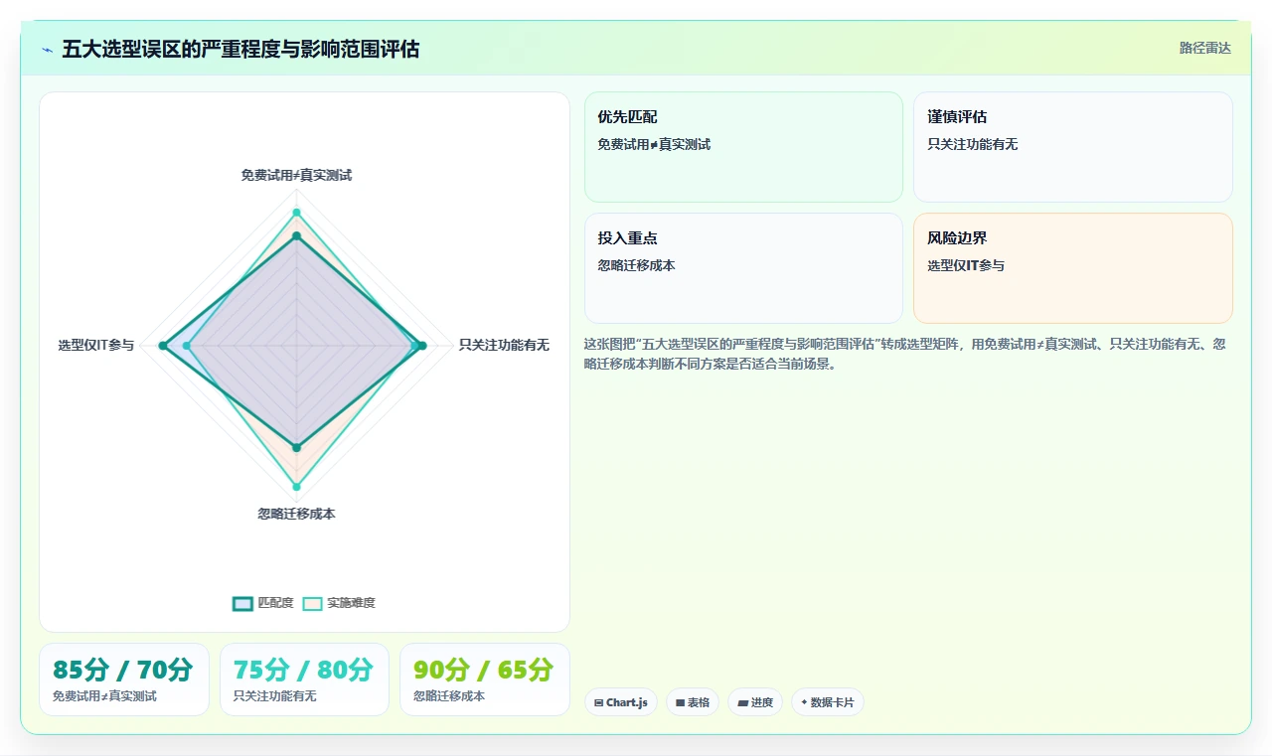Select the 数据卡片 chip label
The height and width of the screenshot is (756, 1272).
coord(832,702)
